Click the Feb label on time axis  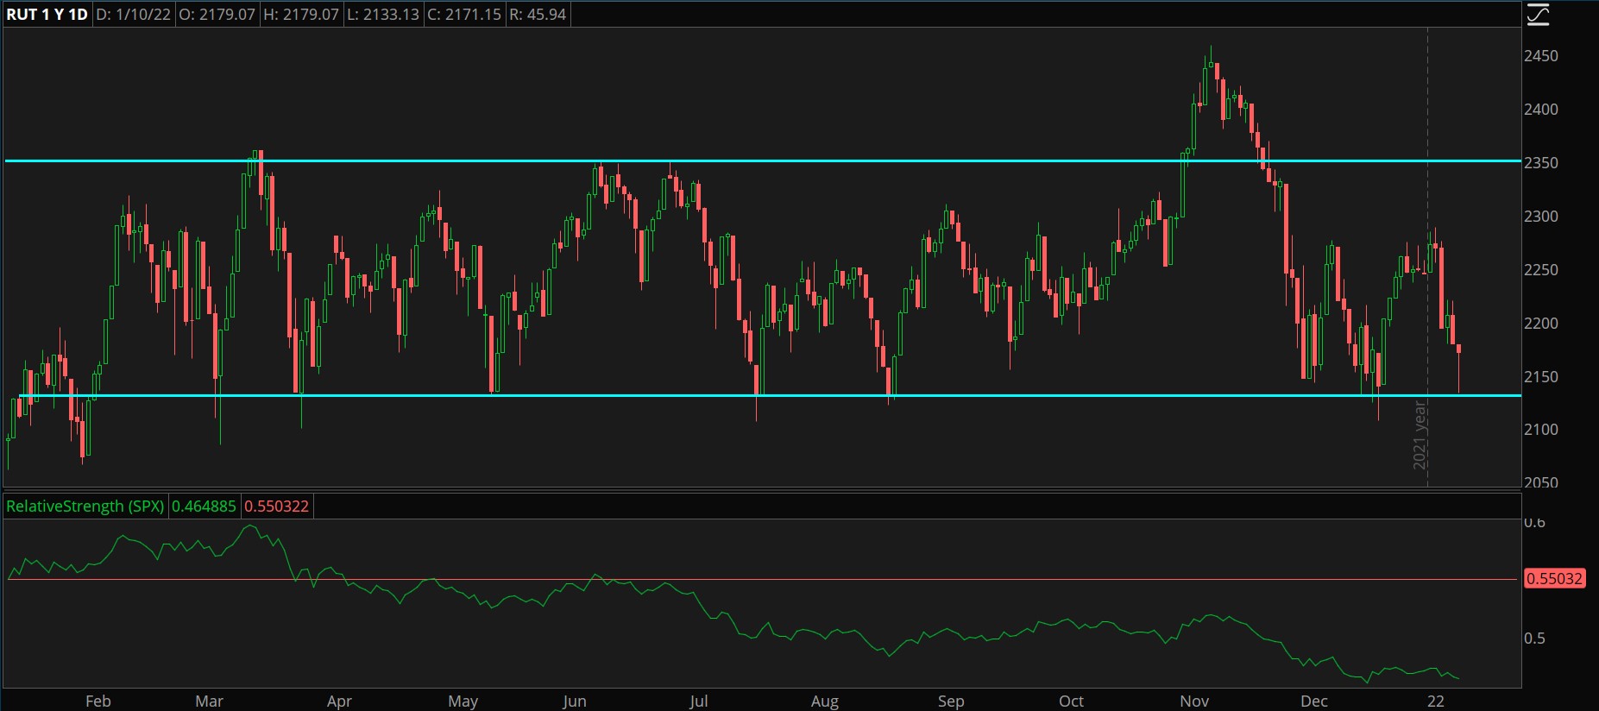point(98,702)
